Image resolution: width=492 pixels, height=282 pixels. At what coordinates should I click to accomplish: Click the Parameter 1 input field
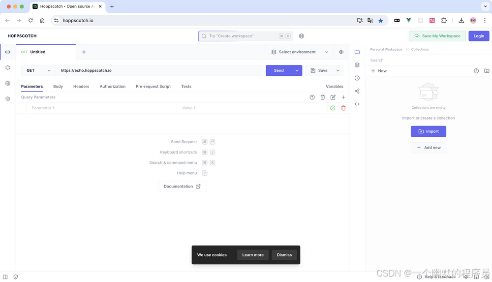pos(102,108)
